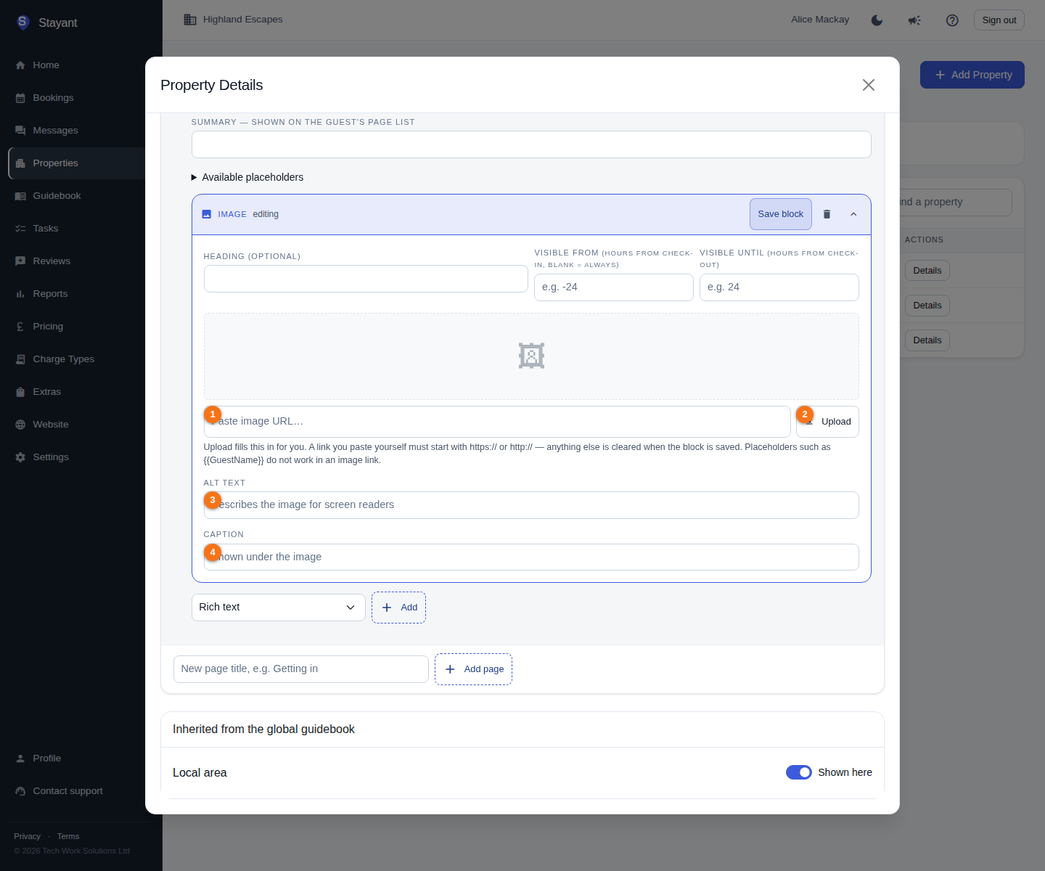The height and width of the screenshot is (871, 1045).
Task: Focus the Visible from hours field
Action: pyautogui.click(x=614, y=287)
